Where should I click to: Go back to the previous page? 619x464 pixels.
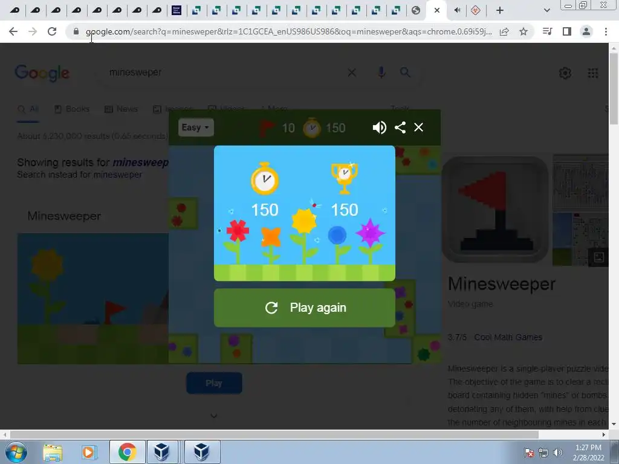pyautogui.click(x=13, y=31)
